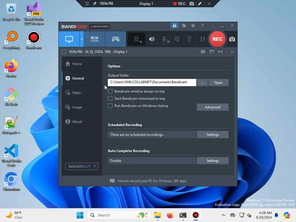Open Advanced options
The image size is (296, 222).
[x=212, y=107]
